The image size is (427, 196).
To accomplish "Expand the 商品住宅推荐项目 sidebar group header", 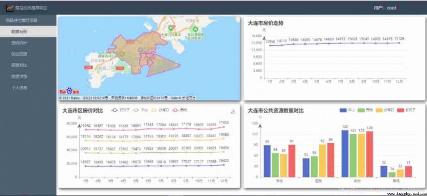I will (28, 20).
